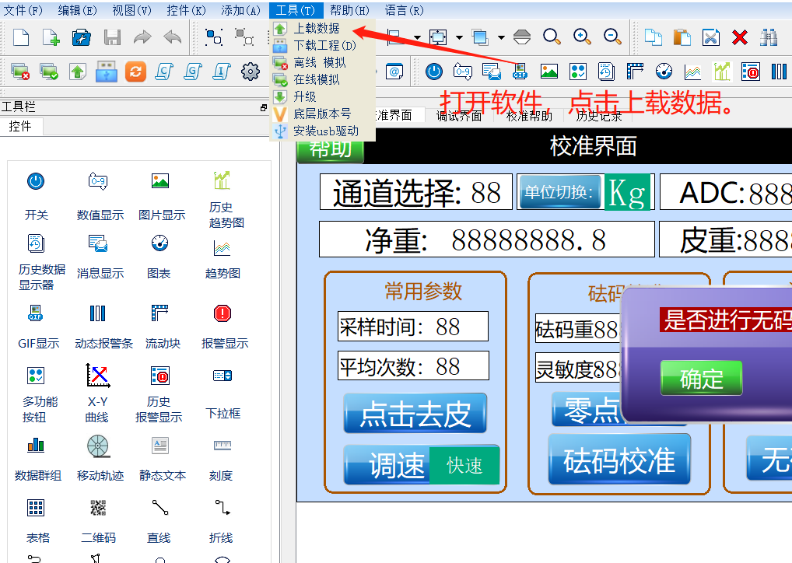Click the zoom in magnifier icon

click(x=582, y=37)
